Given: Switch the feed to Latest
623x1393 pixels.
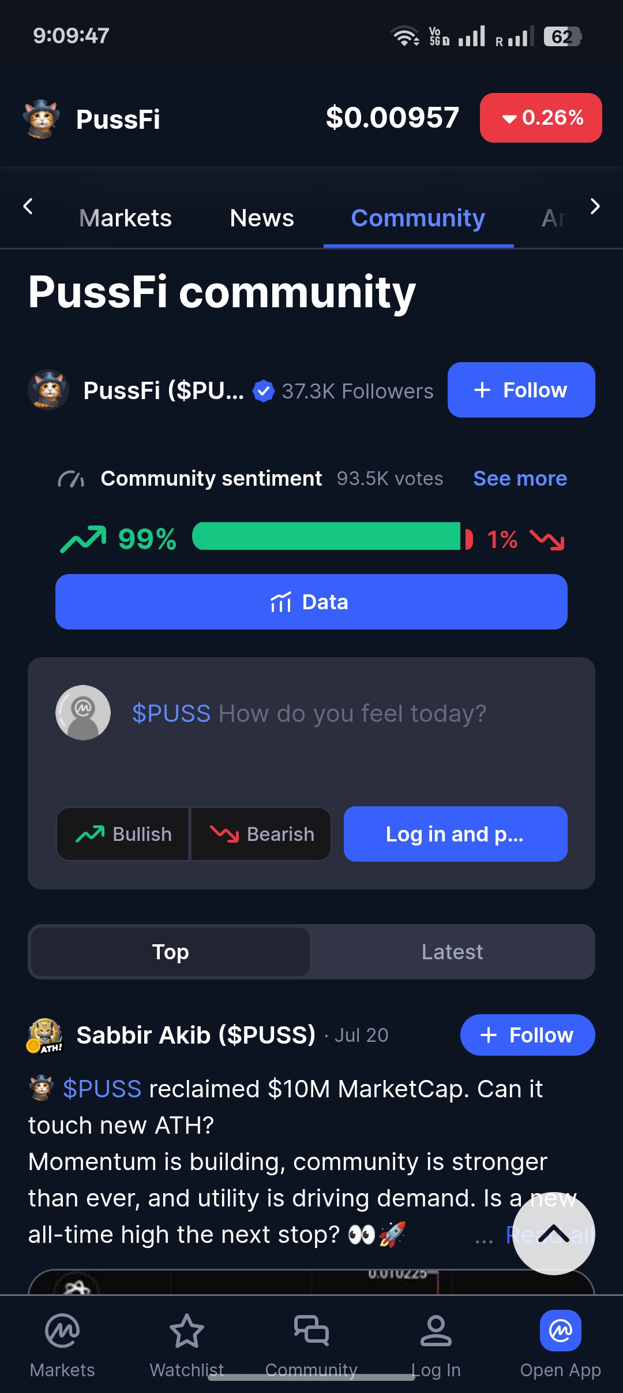Looking at the screenshot, I should [452, 952].
